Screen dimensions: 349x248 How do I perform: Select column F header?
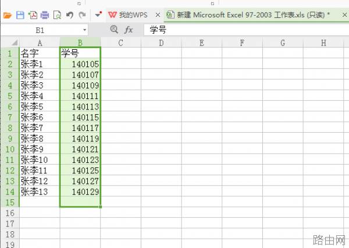pos(242,42)
